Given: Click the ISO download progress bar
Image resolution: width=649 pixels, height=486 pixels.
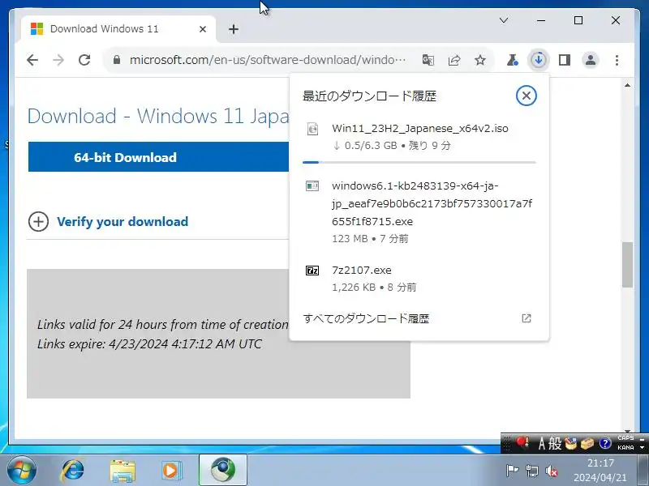Looking at the screenshot, I should 419,163.
